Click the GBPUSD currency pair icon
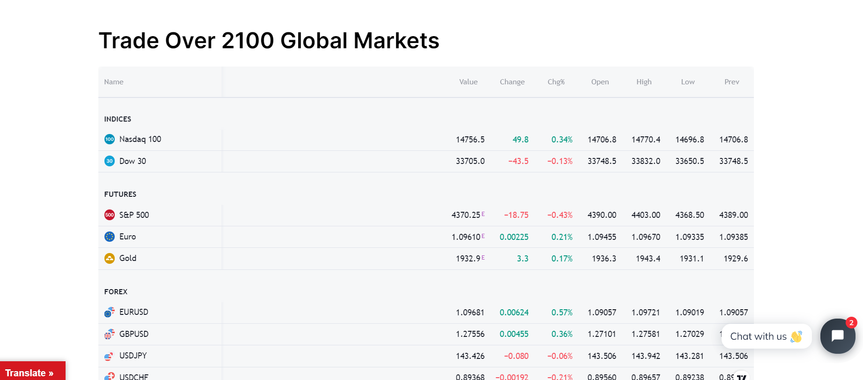Image resolution: width=863 pixels, height=380 pixels. (x=110, y=334)
